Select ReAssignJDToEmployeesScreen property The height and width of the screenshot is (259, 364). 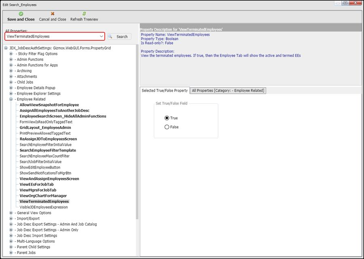pos(48,139)
